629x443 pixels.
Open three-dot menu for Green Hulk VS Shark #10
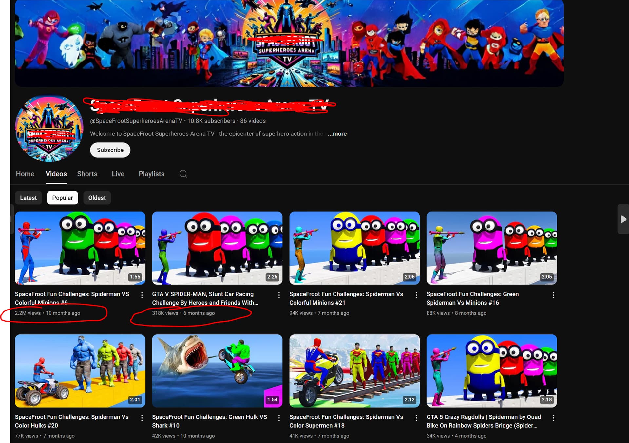[279, 418]
